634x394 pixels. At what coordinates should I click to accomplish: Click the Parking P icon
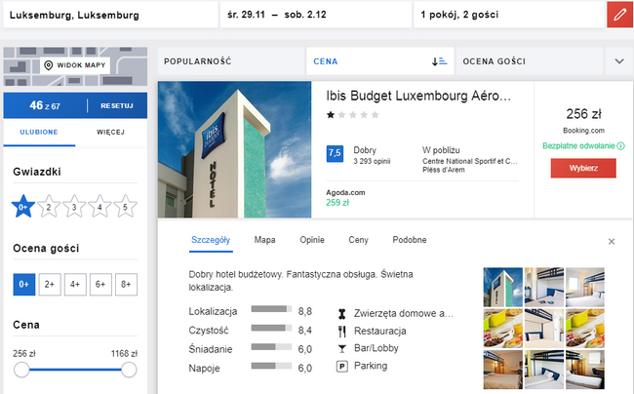point(342,367)
